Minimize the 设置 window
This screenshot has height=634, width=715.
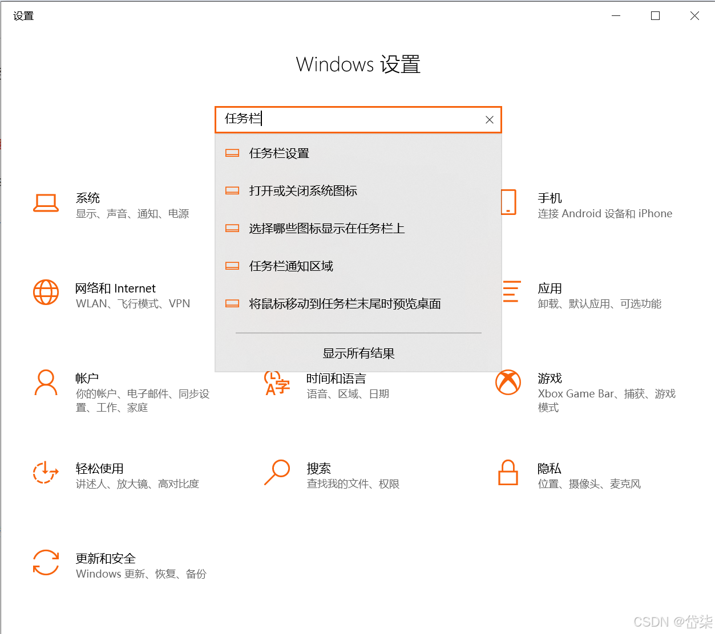coord(616,16)
